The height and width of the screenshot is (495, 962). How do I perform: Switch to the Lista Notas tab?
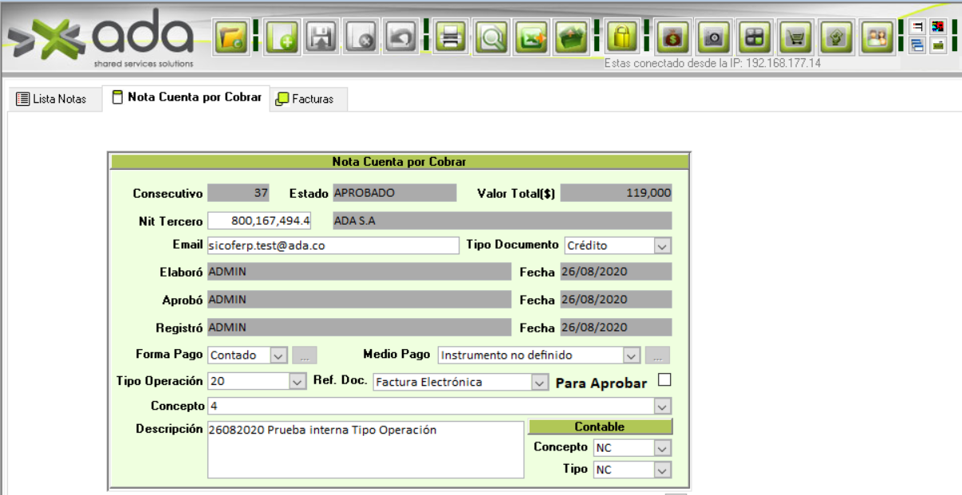click(x=52, y=100)
